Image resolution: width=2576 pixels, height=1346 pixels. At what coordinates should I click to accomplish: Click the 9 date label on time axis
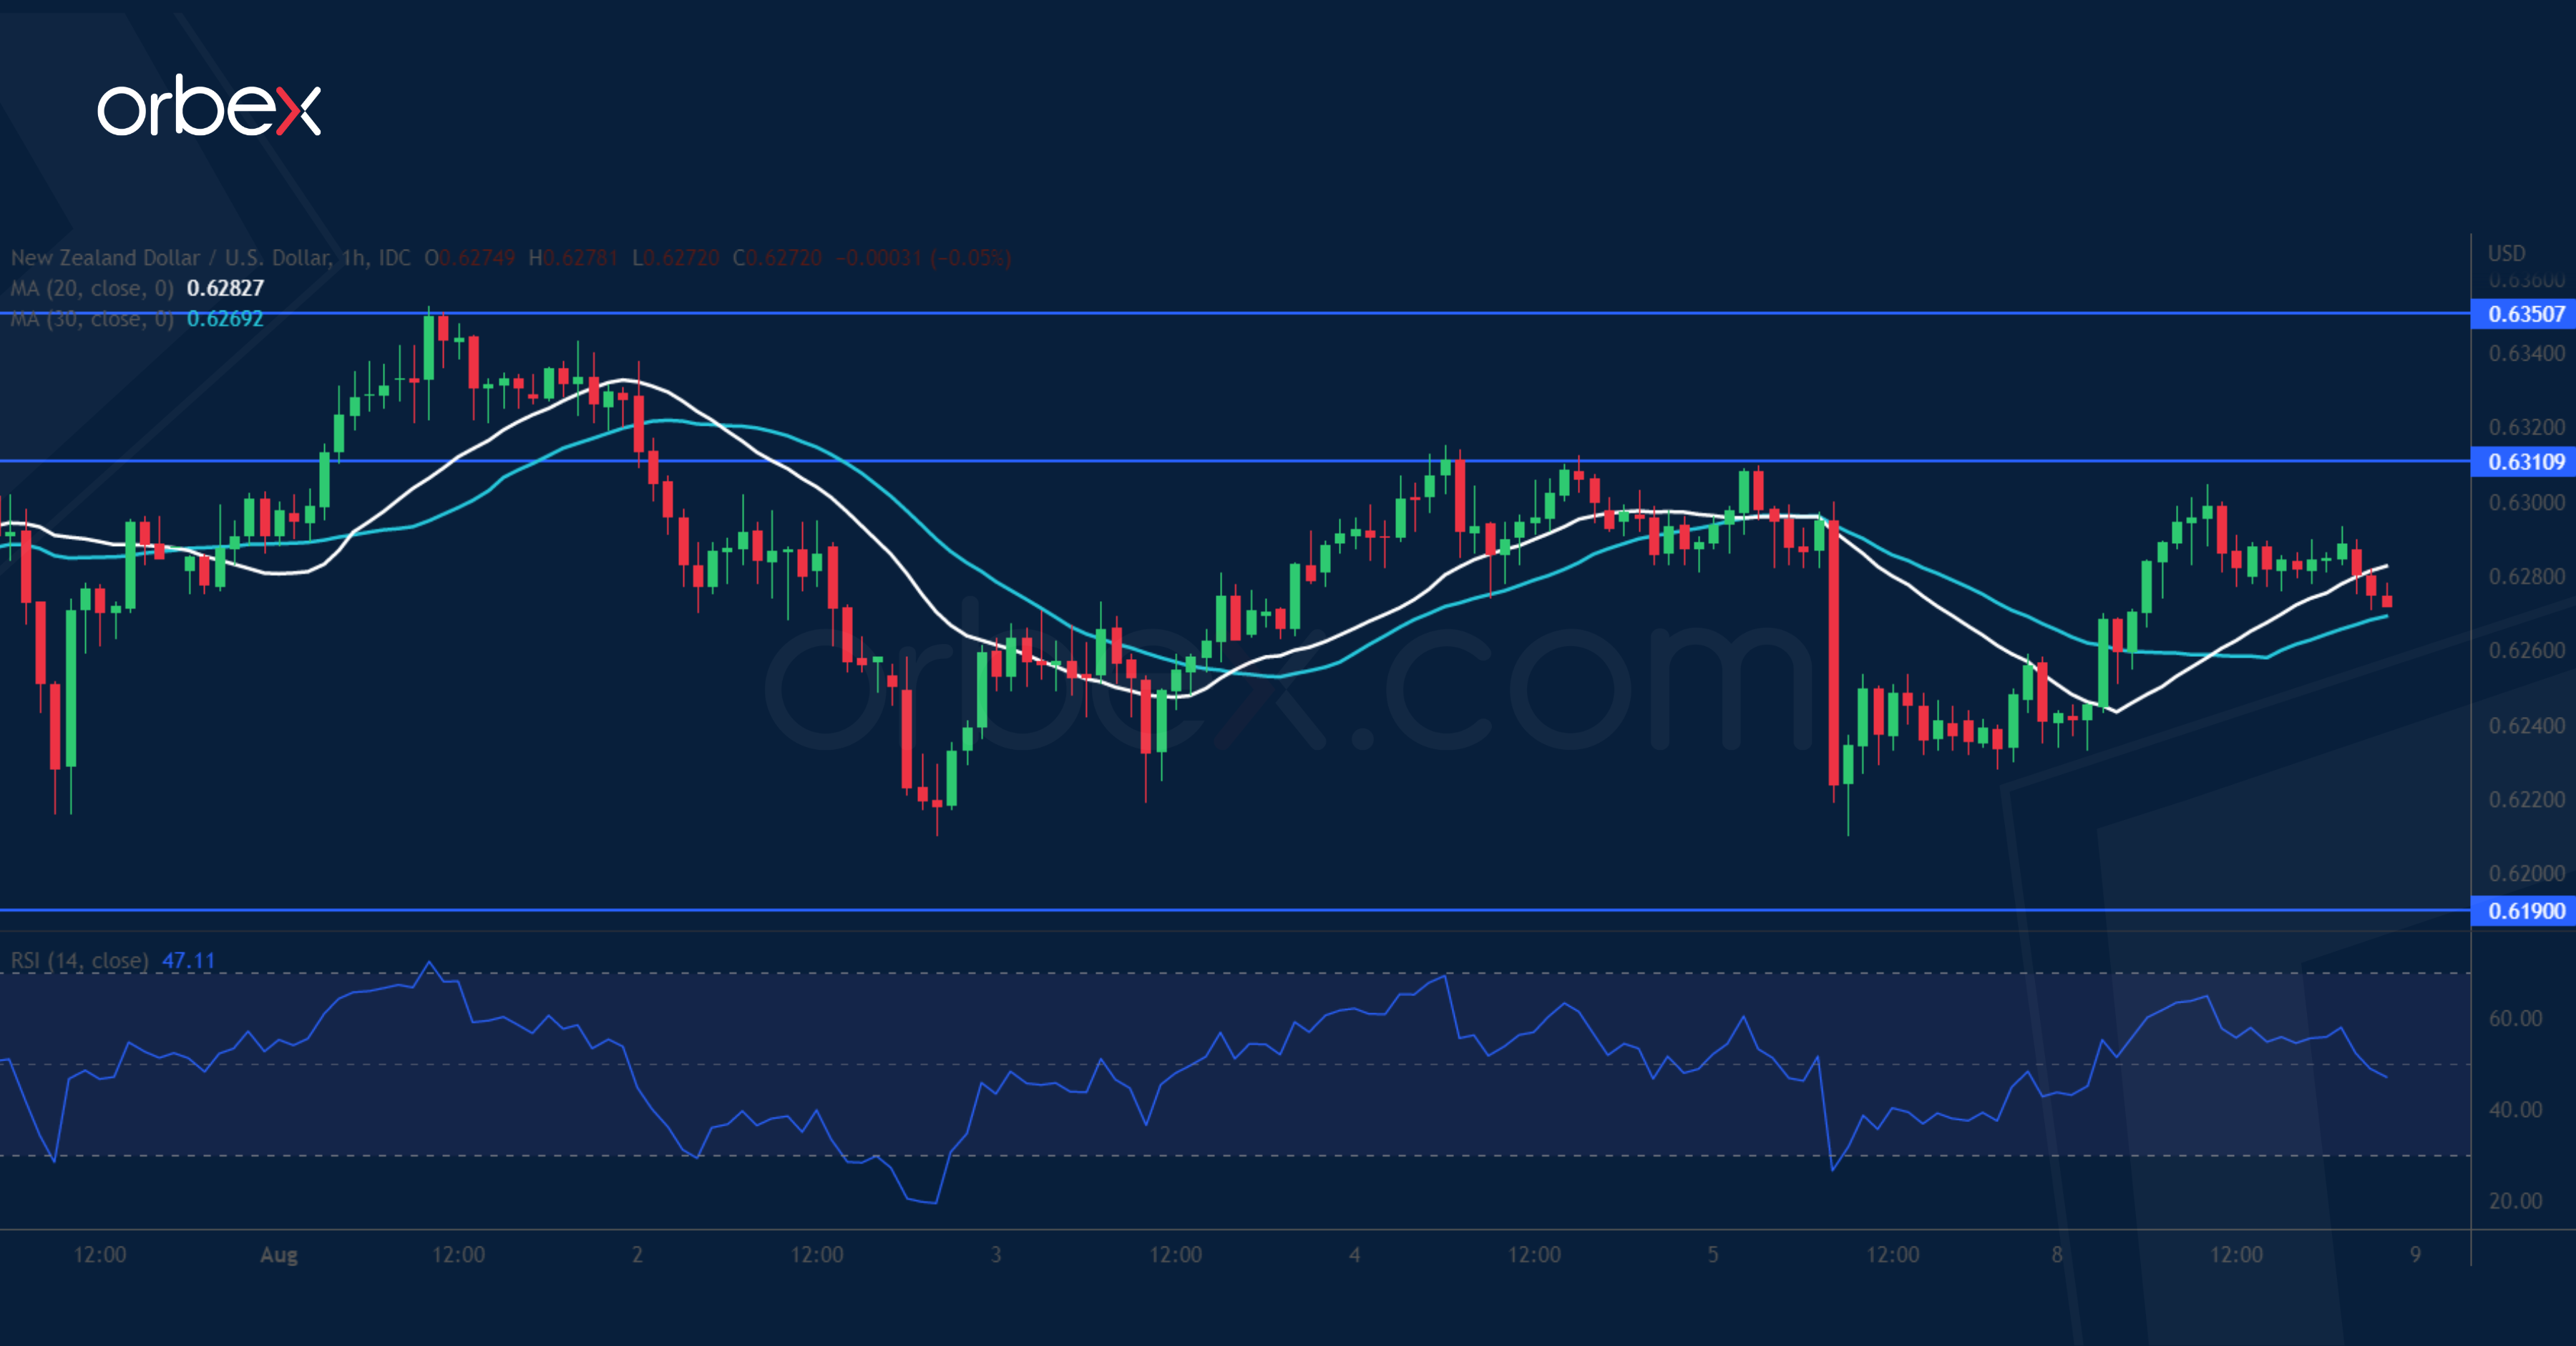click(2415, 1255)
